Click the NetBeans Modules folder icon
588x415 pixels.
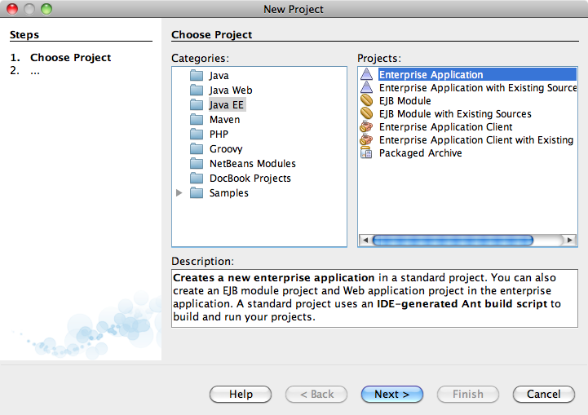(197, 163)
